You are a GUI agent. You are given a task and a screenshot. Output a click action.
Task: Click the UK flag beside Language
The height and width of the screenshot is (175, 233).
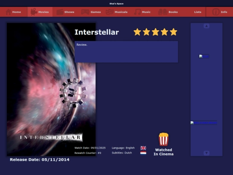[x=143, y=148]
